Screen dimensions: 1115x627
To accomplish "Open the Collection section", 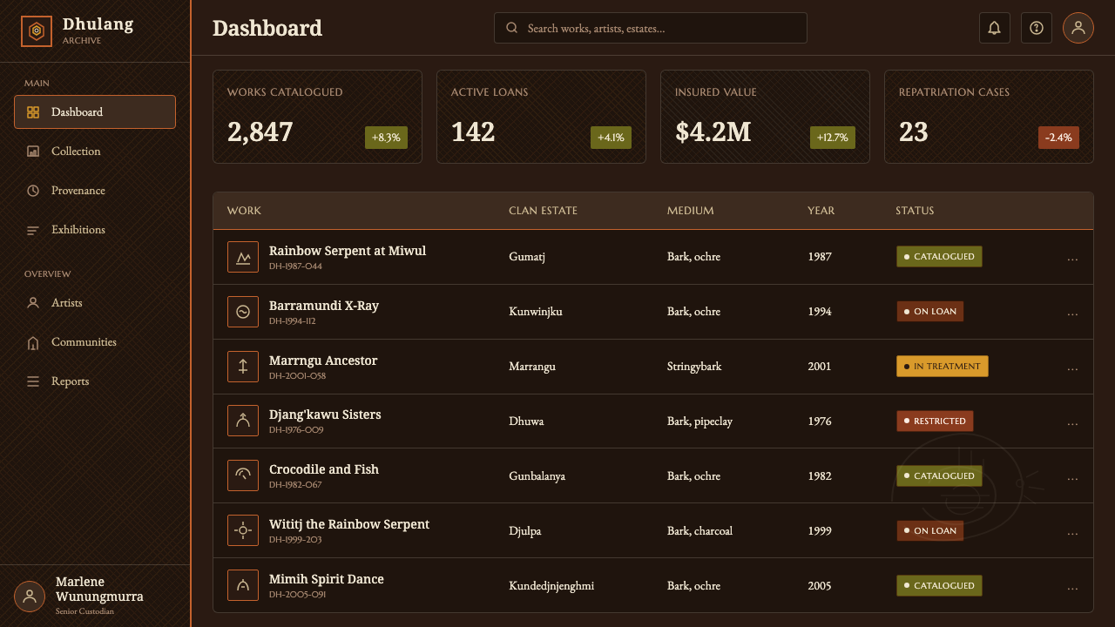I will 95,152.
